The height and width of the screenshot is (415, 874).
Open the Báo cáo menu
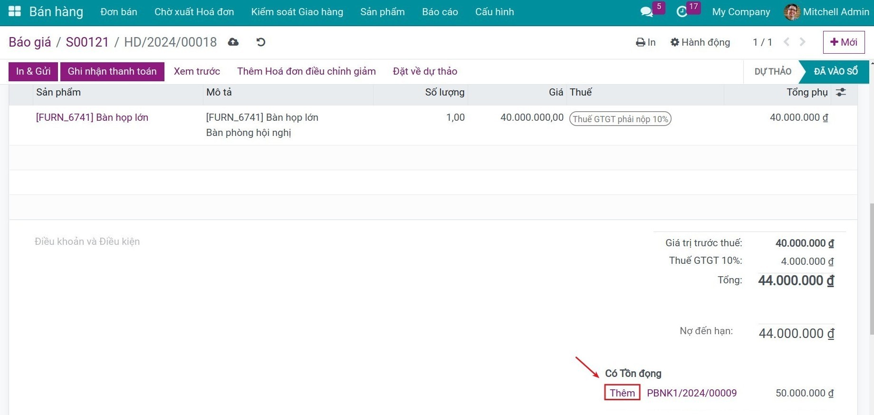click(440, 12)
